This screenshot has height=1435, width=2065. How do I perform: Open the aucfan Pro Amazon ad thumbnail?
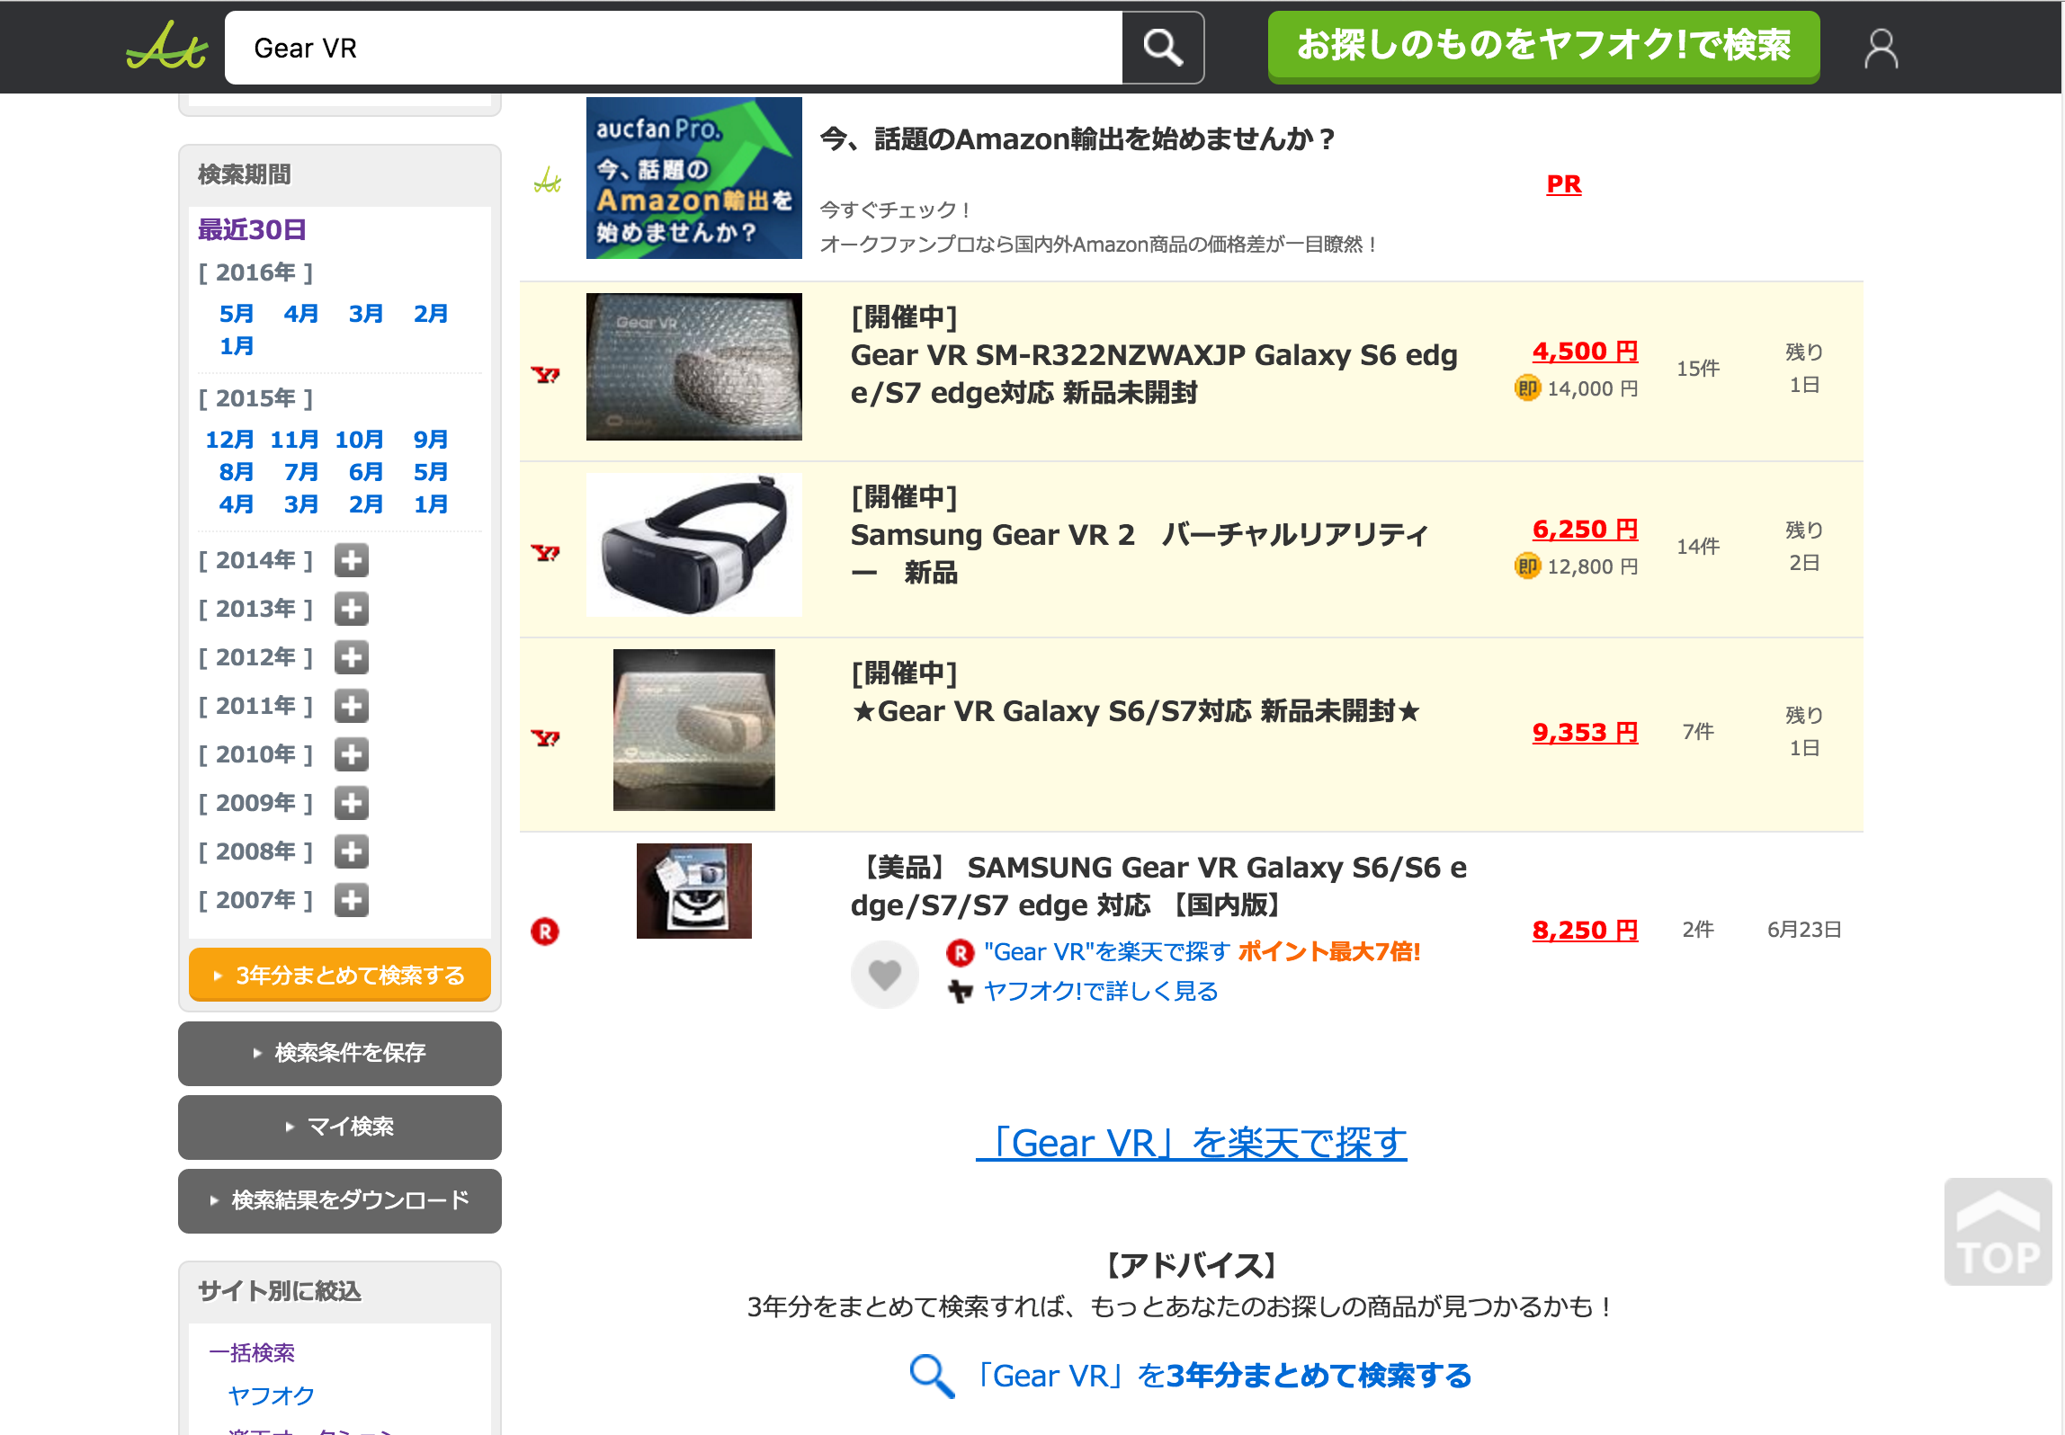(693, 178)
